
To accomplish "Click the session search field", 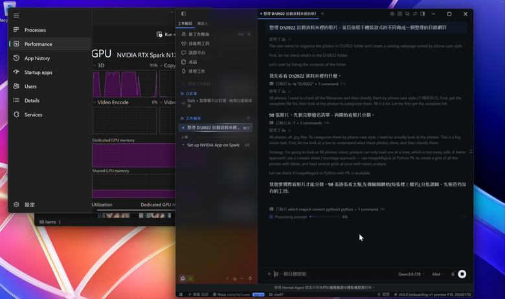I will 216,83.
